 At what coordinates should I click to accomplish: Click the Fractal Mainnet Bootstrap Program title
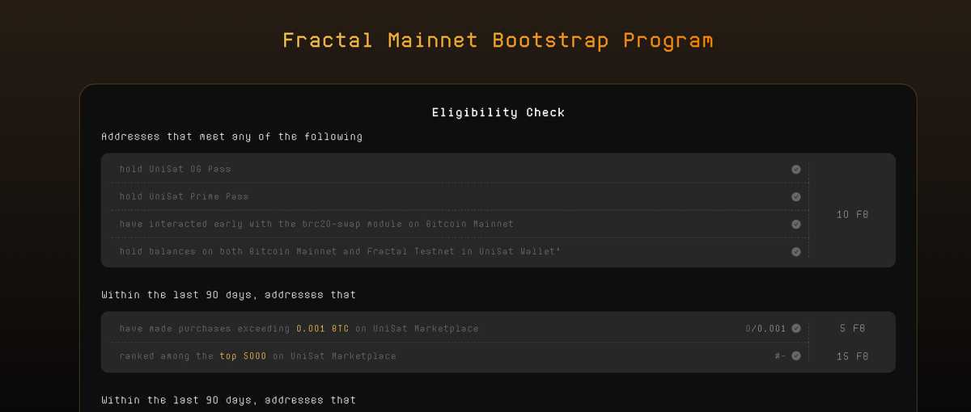point(498,40)
